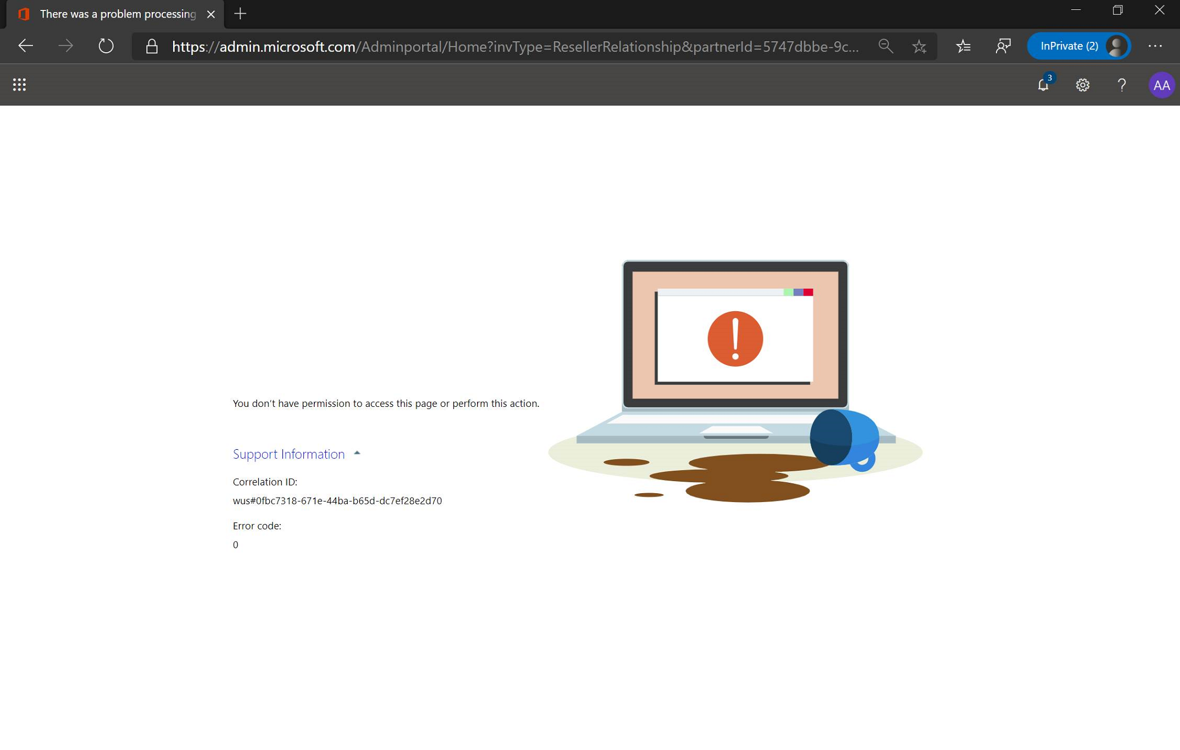The image size is (1180, 750).
Task: Click the Support Information link
Action: 288,453
